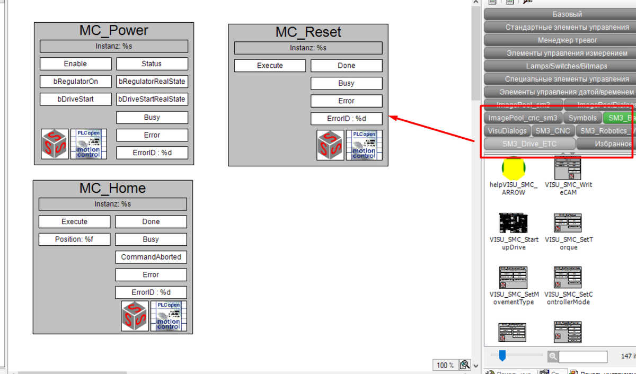Select the SoftMotion cube logo in MC_Reset
This screenshot has width=636, height=374.
coord(330,145)
